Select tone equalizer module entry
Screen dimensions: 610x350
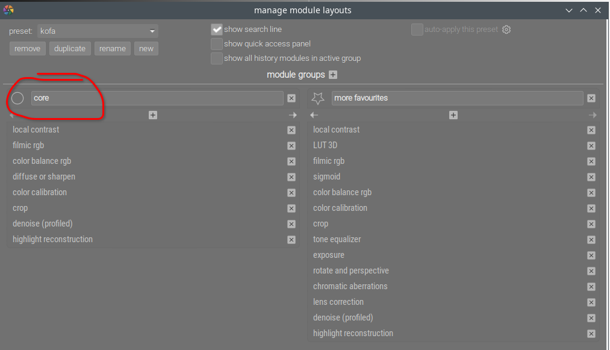(x=337, y=240)
